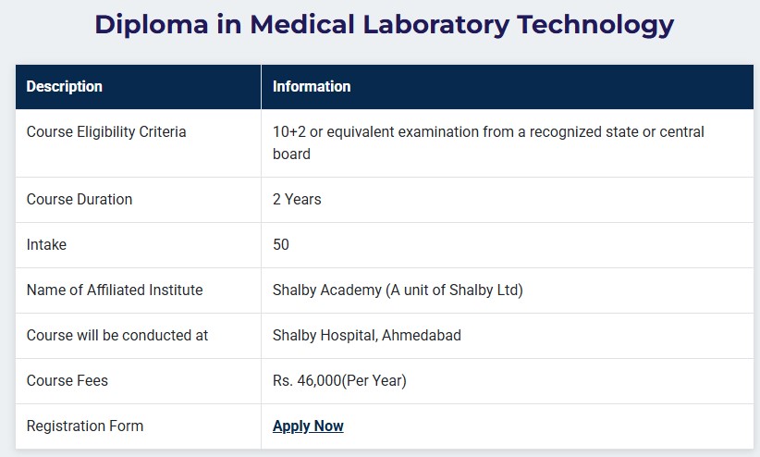
Task: Click the 2 Years duration value
Action: point(297,200)
